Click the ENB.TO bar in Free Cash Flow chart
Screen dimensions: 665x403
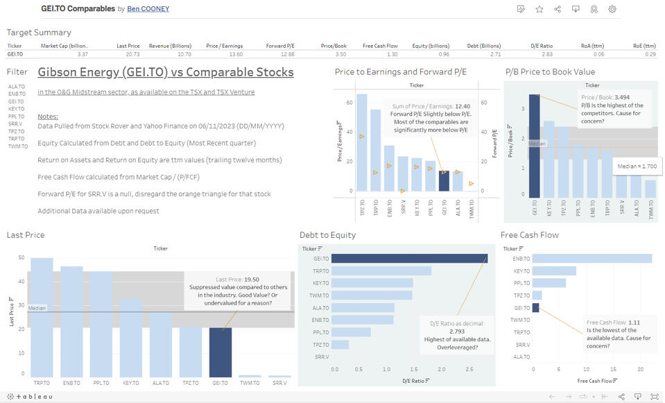[592, 258]
